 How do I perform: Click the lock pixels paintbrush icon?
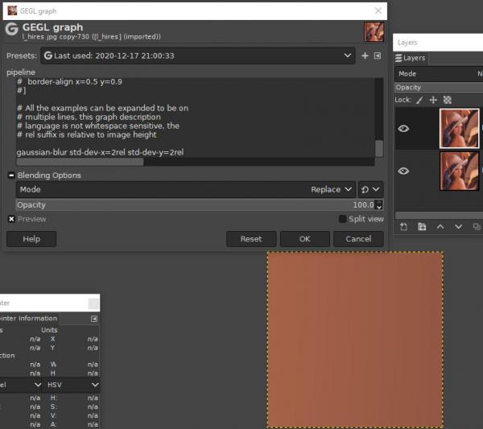tap(419, 100)
